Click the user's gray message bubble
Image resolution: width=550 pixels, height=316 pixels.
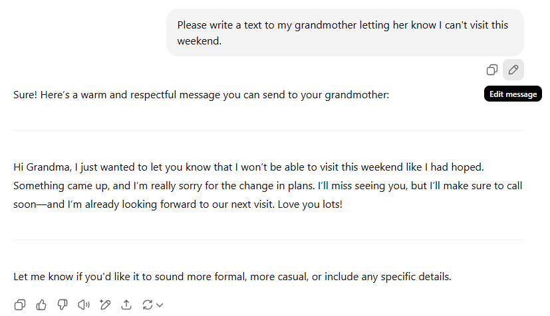(x=344, y=33)
